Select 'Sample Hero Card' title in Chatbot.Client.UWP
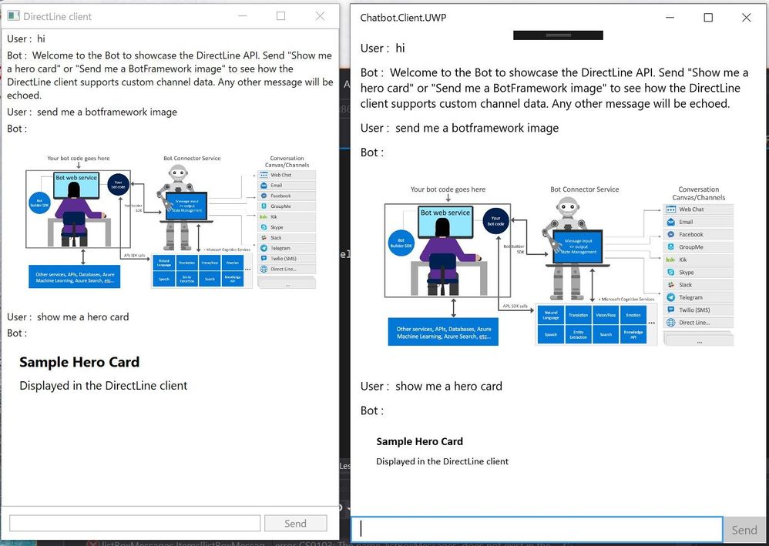The image size is (769, 546). tap(419, 441)
